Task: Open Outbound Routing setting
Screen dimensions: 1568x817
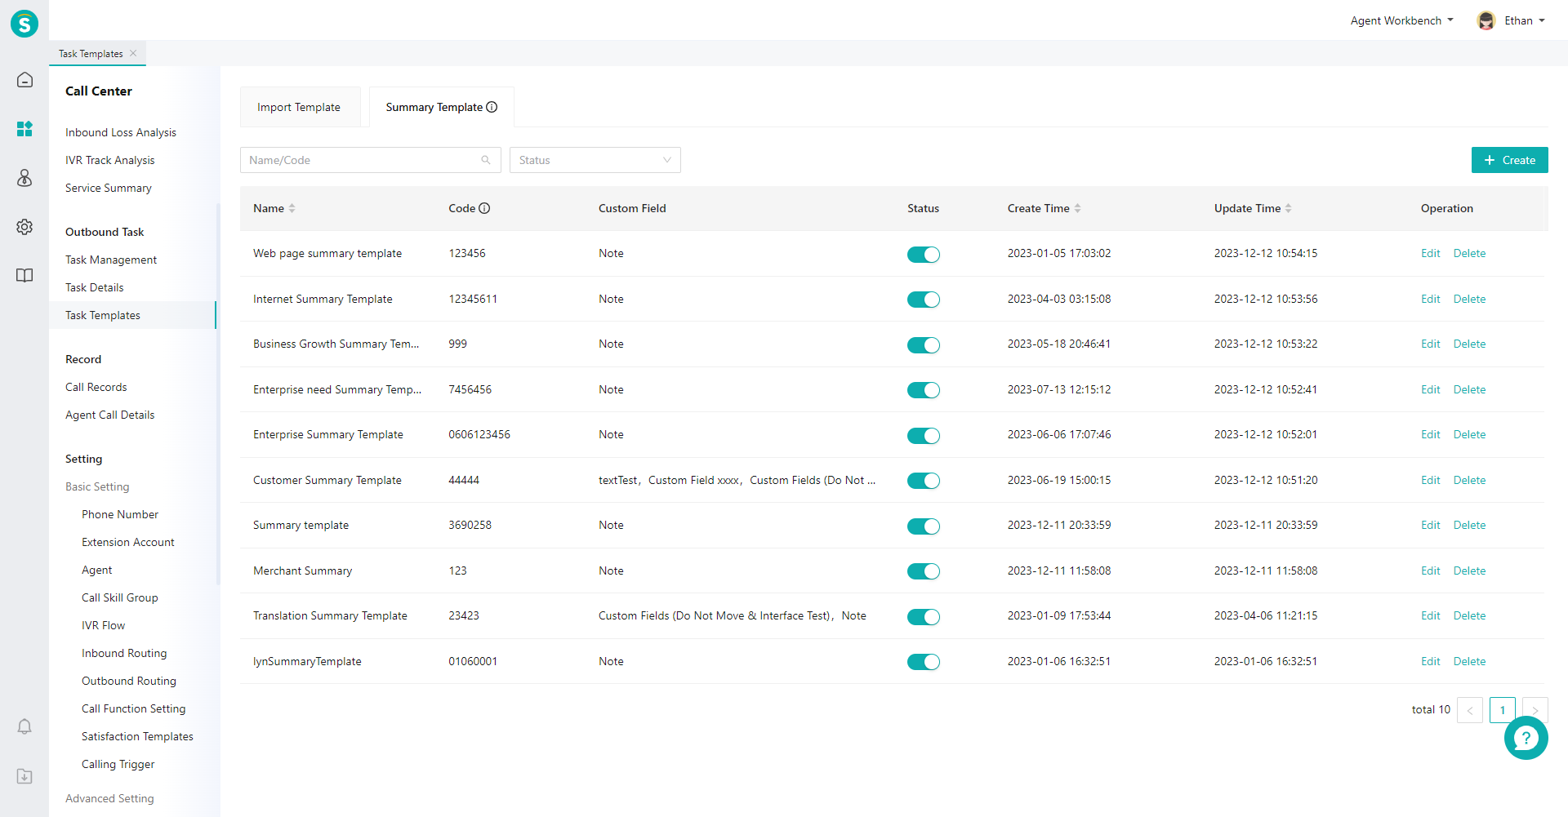Action: [x=129, y=681]
